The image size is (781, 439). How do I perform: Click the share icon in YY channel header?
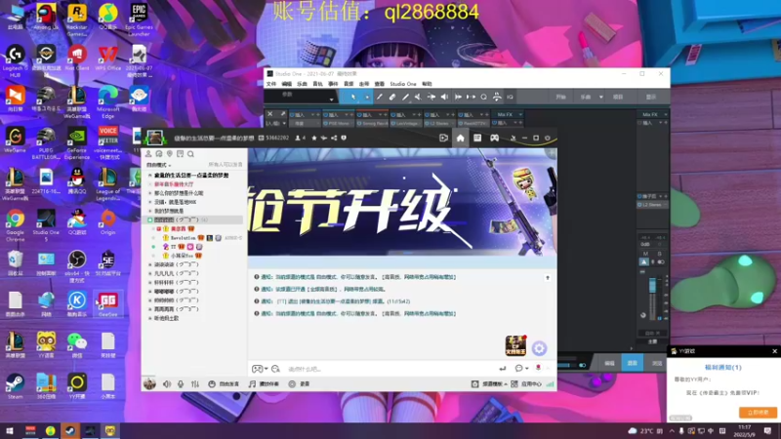tap(334, 138)
